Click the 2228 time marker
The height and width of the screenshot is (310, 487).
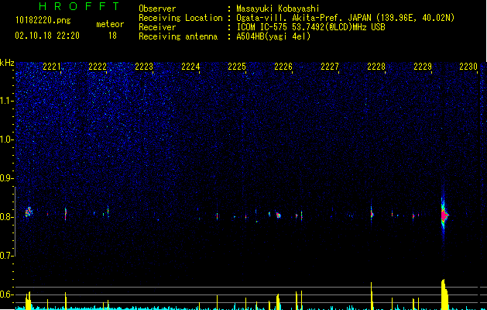coord(376,67)
